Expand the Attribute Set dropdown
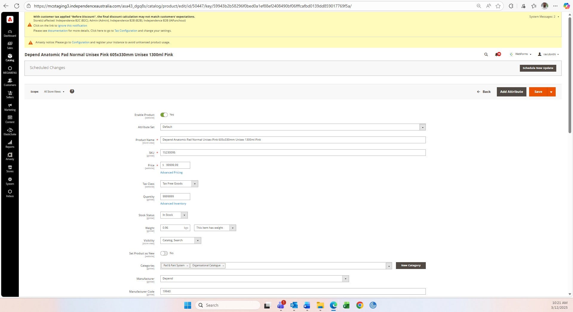 click(422, 127)
